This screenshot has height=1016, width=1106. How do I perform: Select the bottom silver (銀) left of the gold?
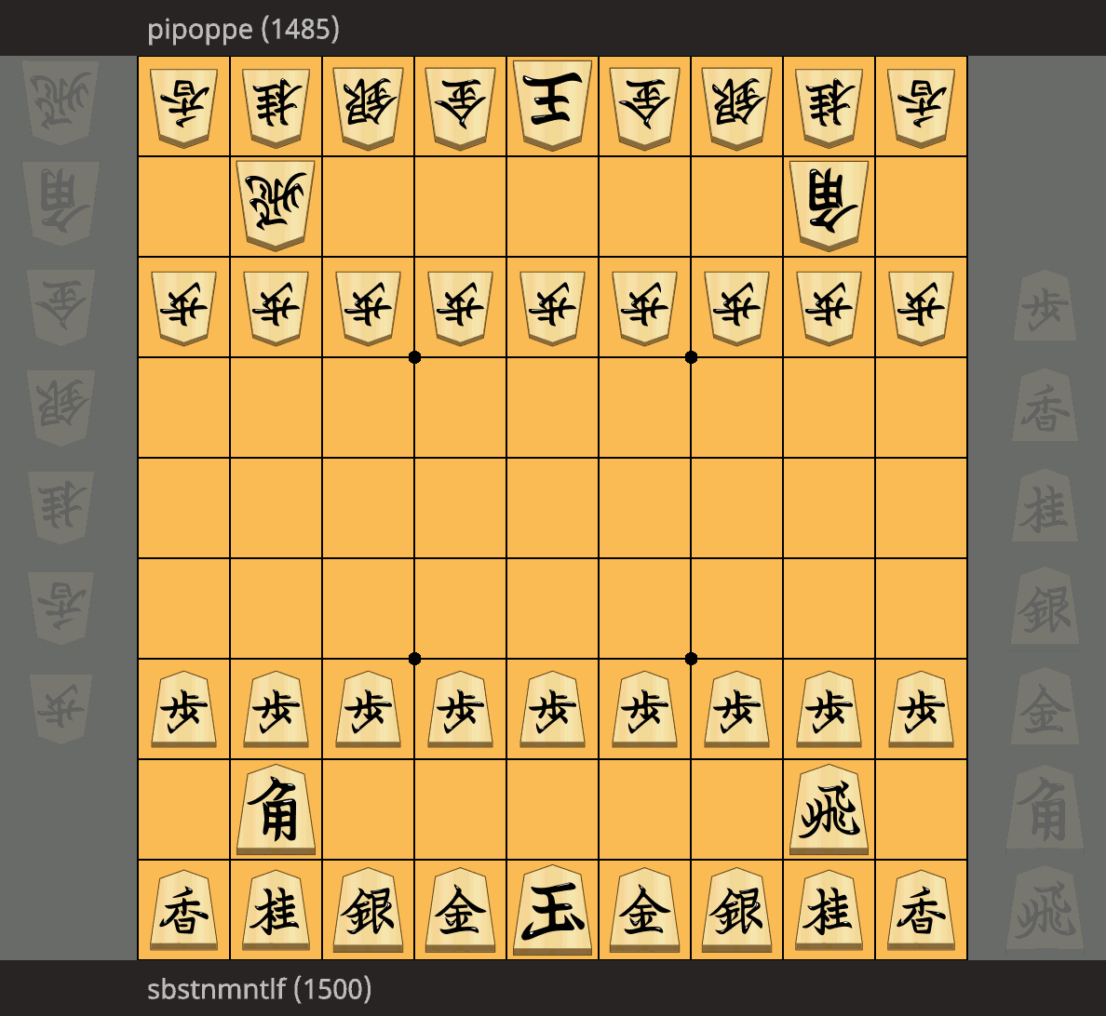coord(368,910)
